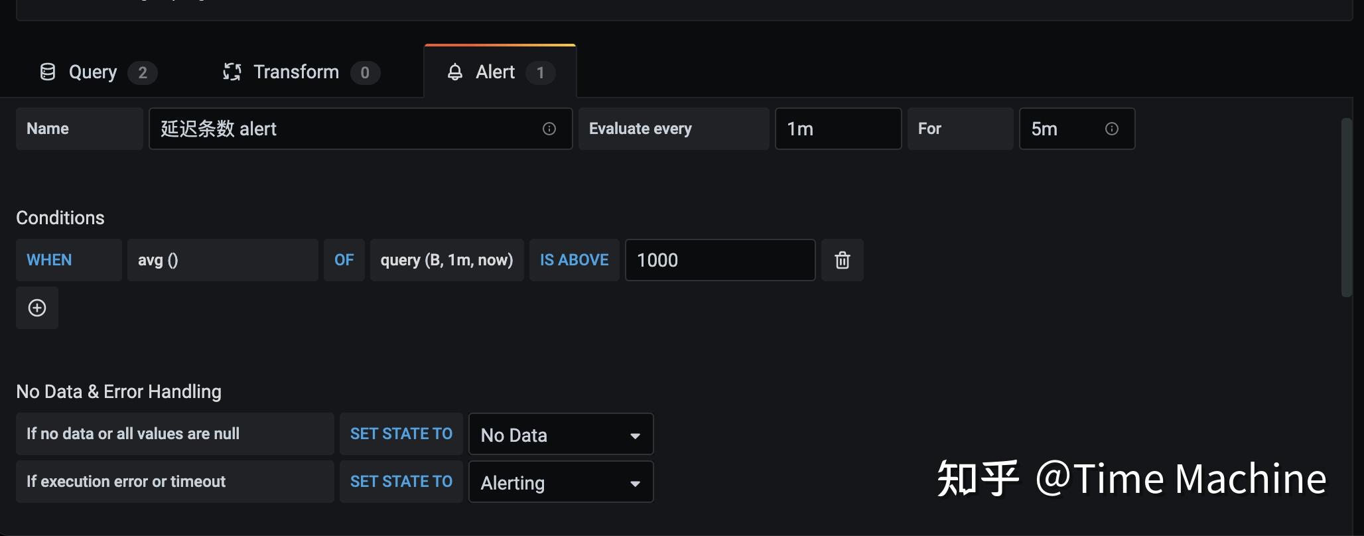This screenshot has height=536, width=1364.
Task: Click the WHEN condition operator
Action: point(68,260)
